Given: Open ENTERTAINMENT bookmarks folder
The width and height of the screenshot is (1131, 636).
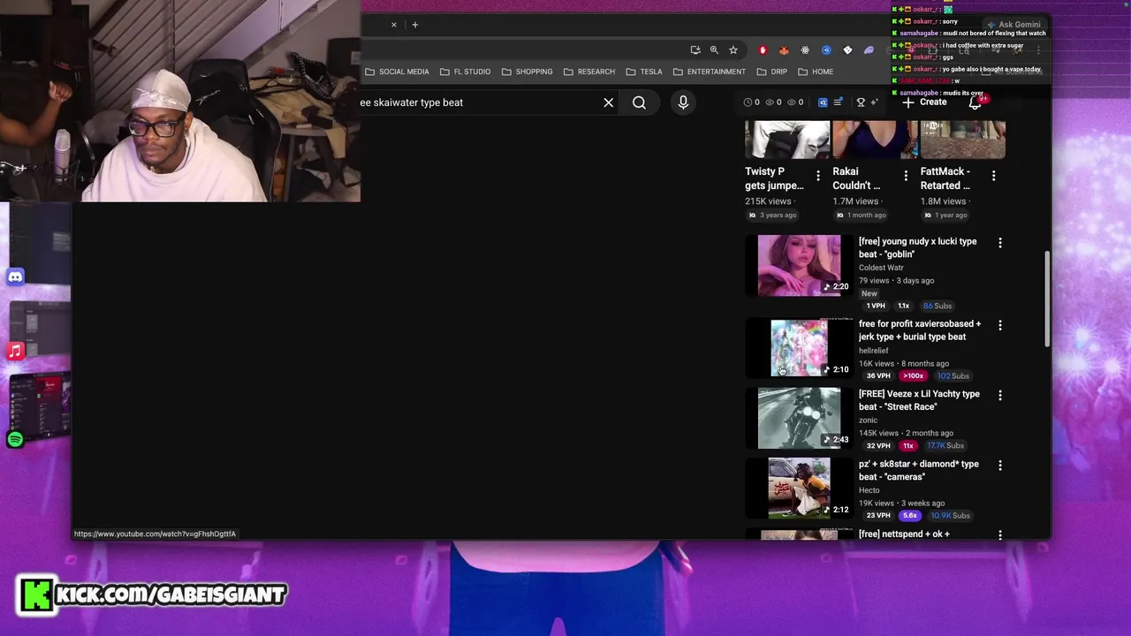Looking at the screenshot, I should click(710, 72).
